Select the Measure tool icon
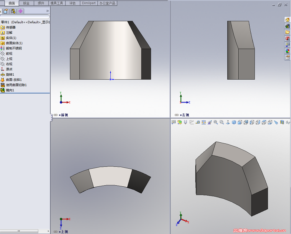The image size is (291, 234). (198, 122)
